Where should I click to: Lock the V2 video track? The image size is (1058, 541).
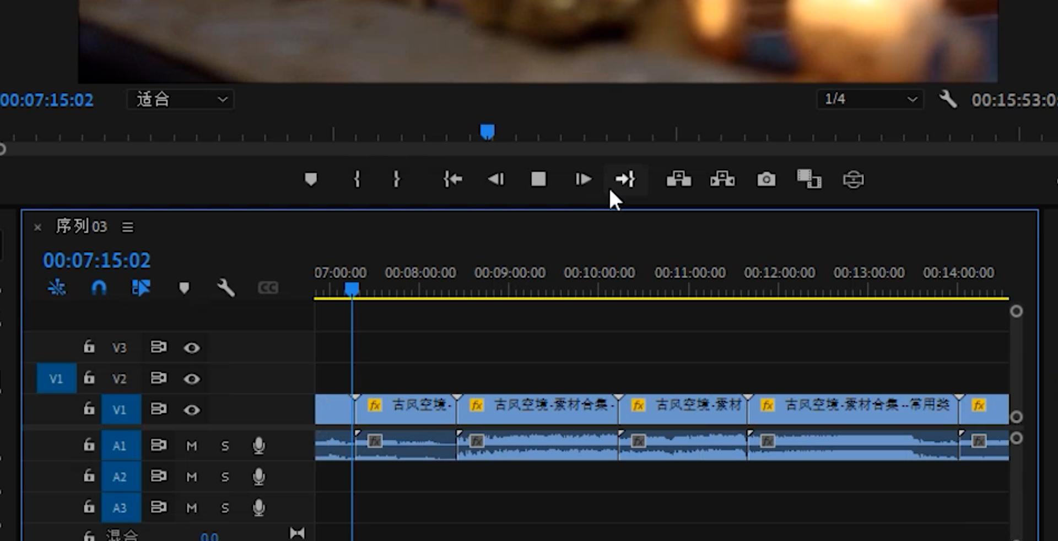point(89,378)
